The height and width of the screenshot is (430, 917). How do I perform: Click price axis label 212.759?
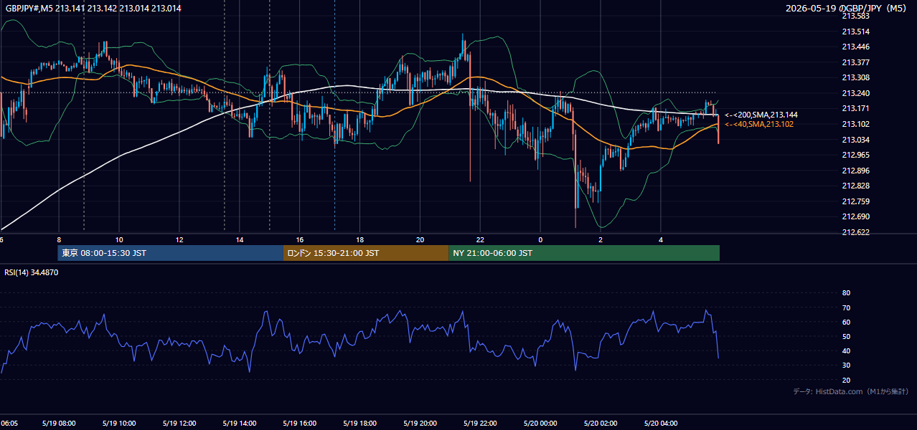855,201
